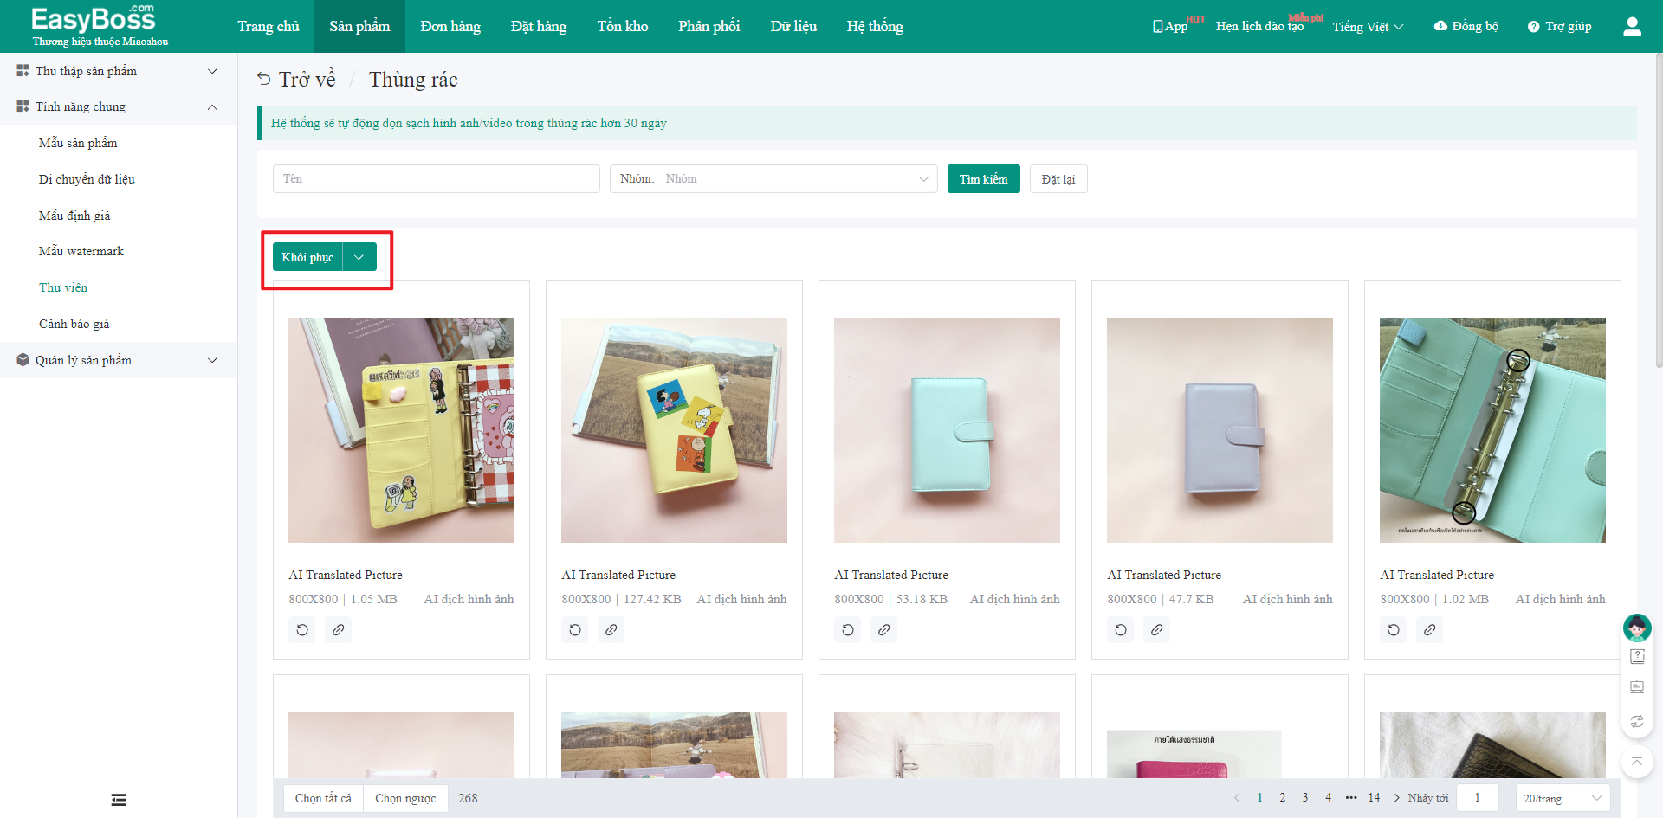Restore the 53.18 KB image with its icon
Screen dimensions: 1663x818
[x=848, y=630]
